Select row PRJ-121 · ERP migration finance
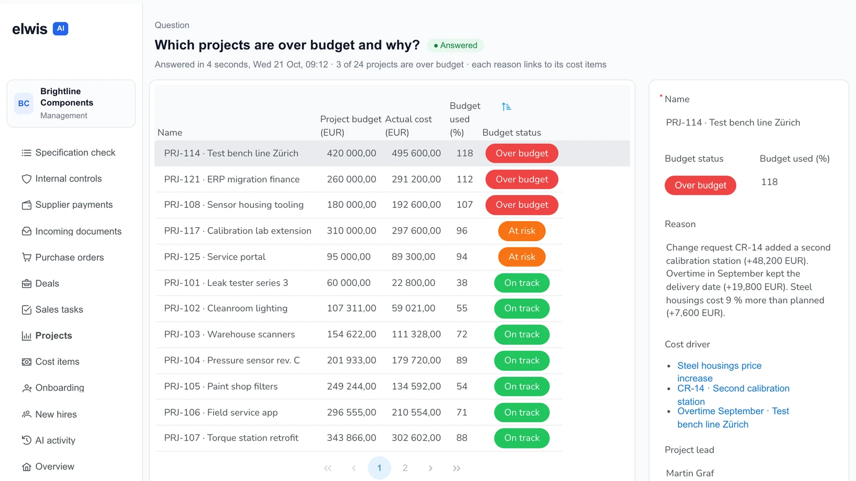The height and width of the screenshot is (481, 856). 359,180
